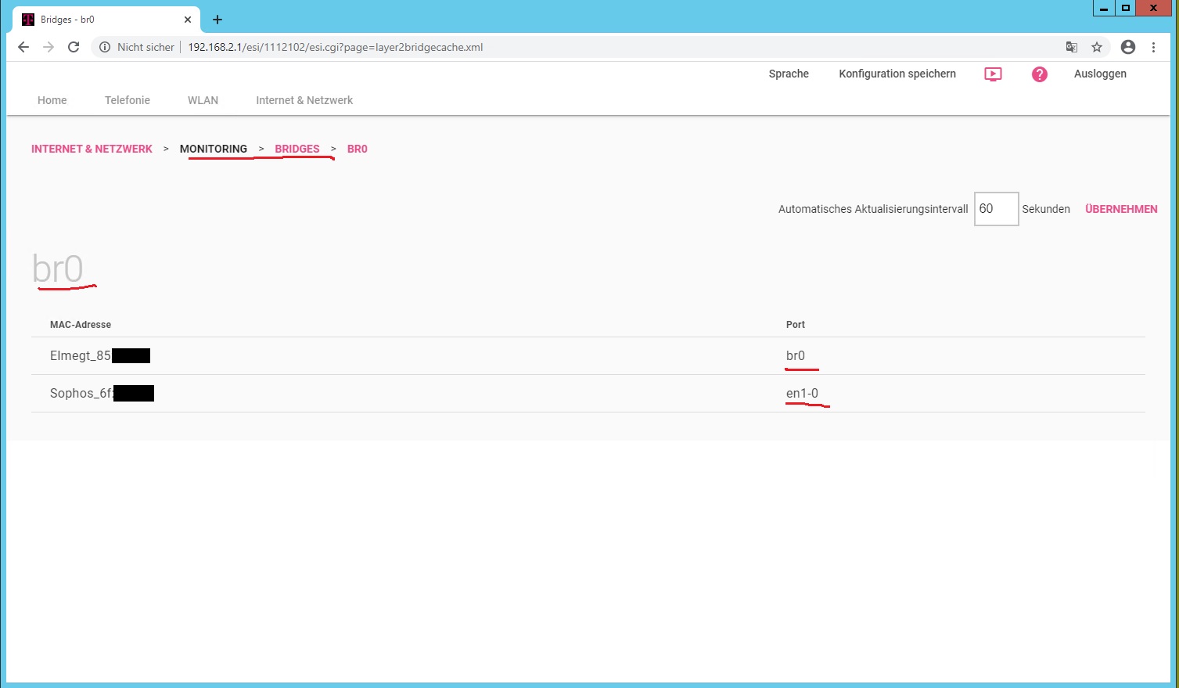Click Konfiguration speichern
Viewport: 1179px width, 688px height.
point(897,74)
